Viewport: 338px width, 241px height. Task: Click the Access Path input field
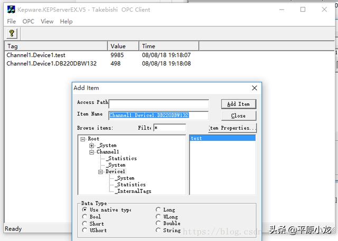(x=159, y=104)
